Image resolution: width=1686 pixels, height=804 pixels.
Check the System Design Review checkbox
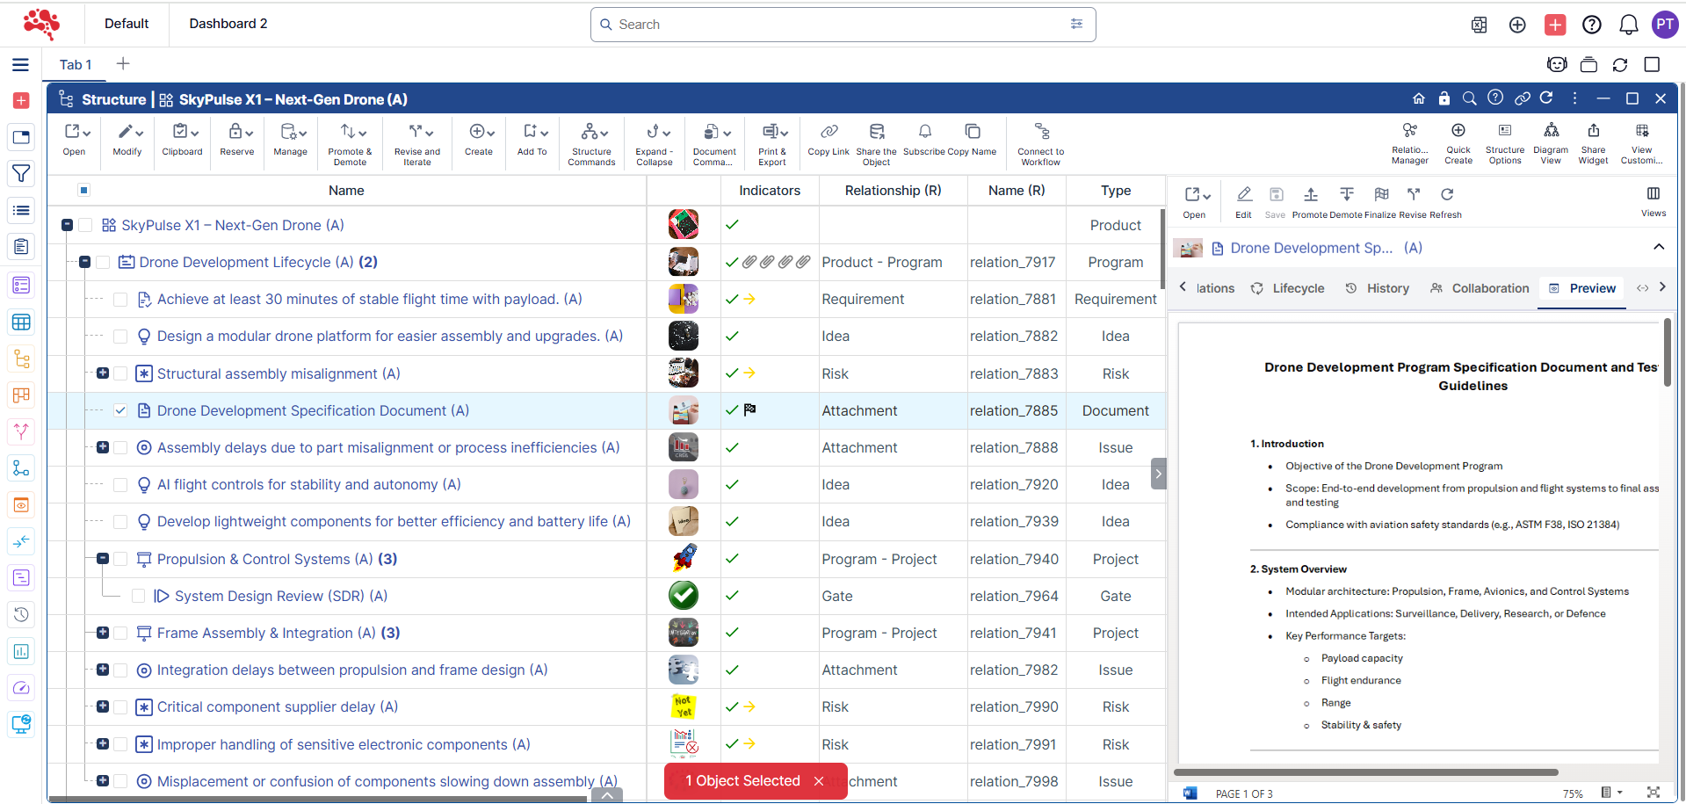tap(138, 596)
